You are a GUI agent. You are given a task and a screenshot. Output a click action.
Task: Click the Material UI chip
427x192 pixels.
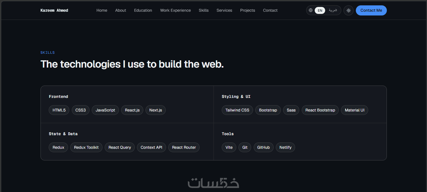pos(355,110)
